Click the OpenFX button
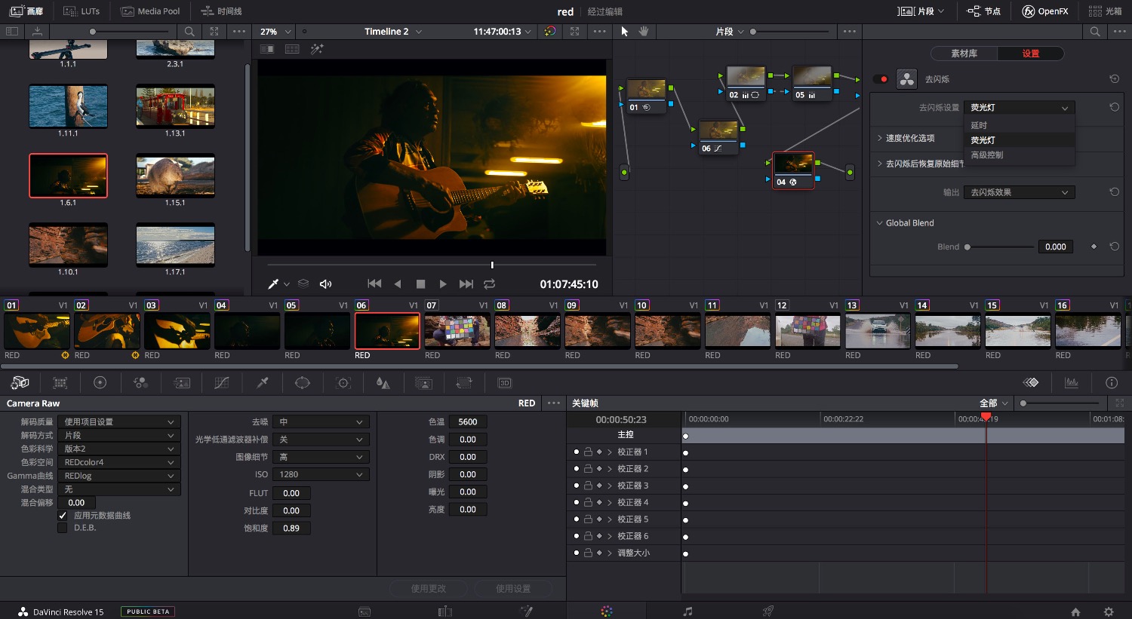The image size is (1132, 619). 1045,11
